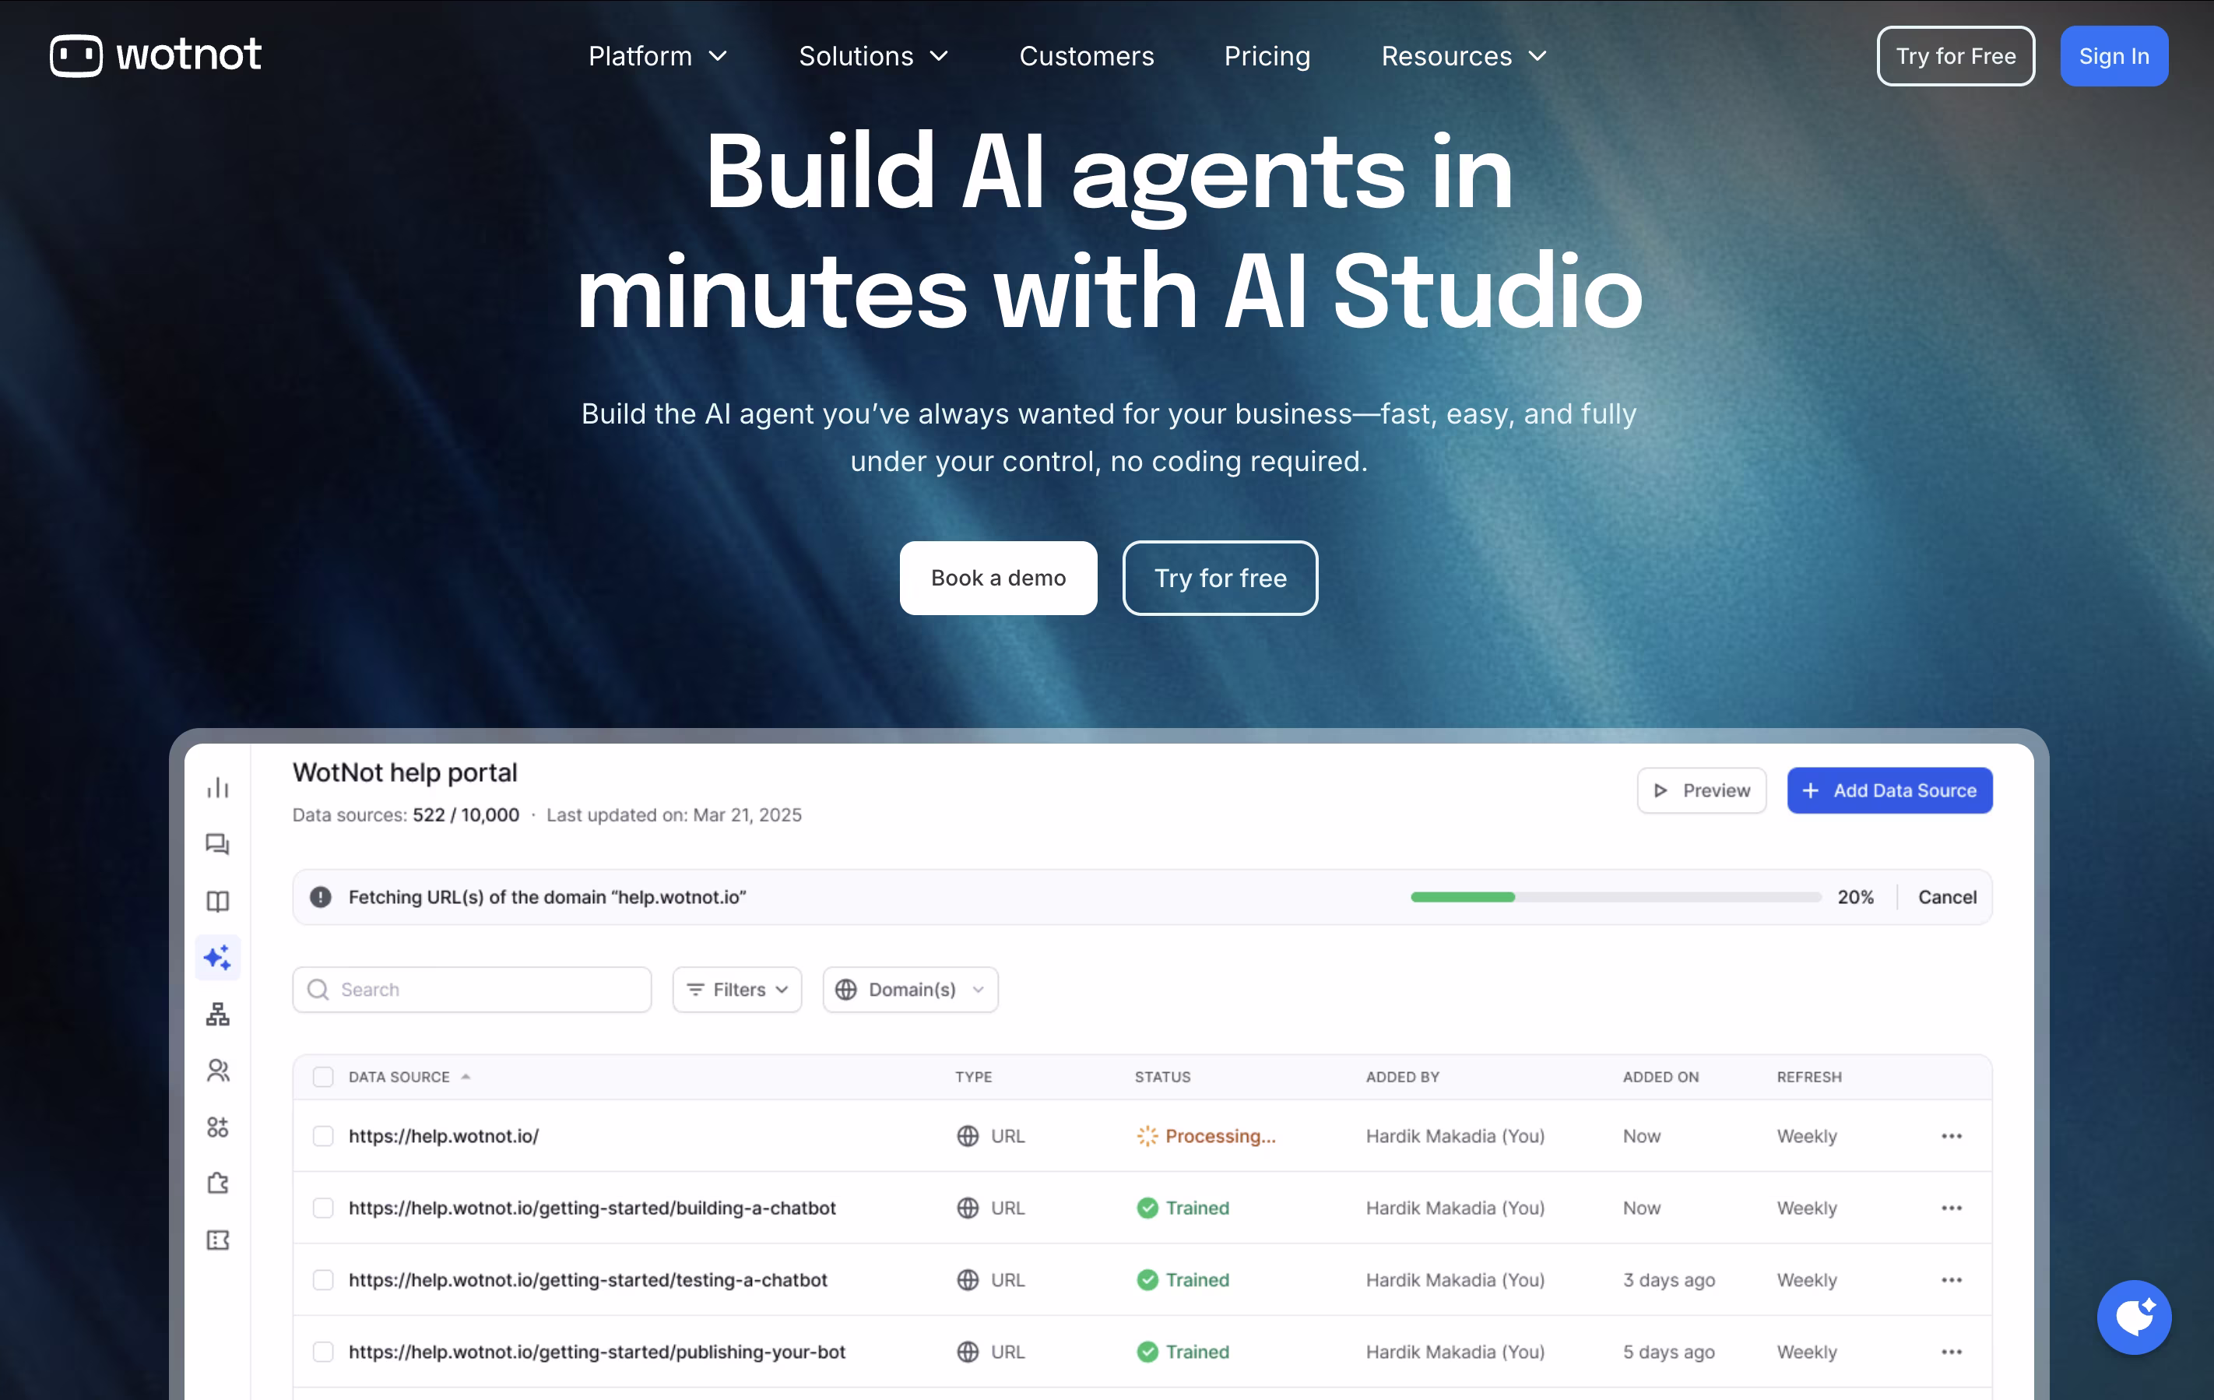The height and width of the screenshot is (1400, 2214).
Task: Click the fetching progress bar
Action: [x=1615, y=897]
